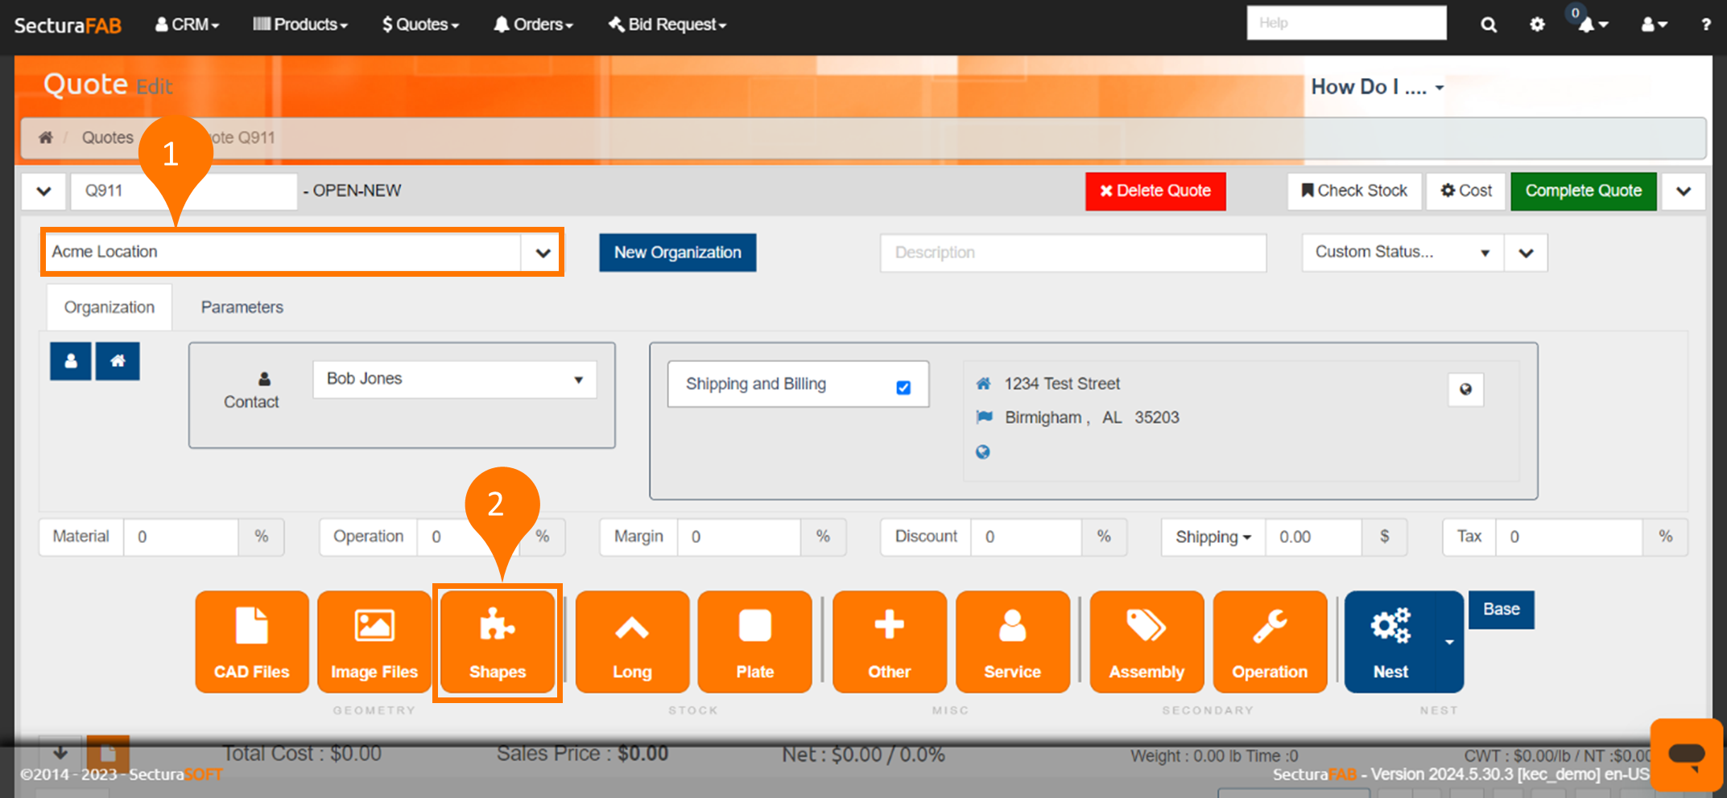
Task: Select the Image Files tile
Action: 374,642
